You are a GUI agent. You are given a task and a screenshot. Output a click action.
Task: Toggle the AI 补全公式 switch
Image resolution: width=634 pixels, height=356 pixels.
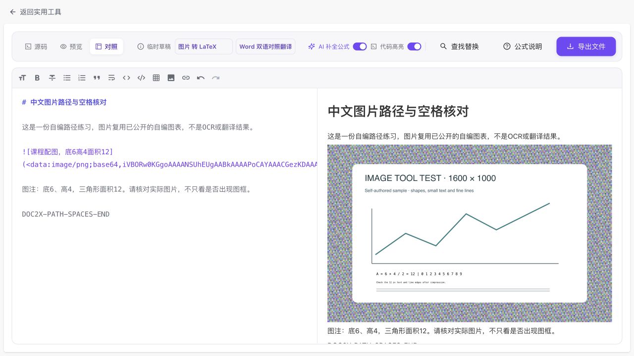pyautogui.click(x=360, y=46)
